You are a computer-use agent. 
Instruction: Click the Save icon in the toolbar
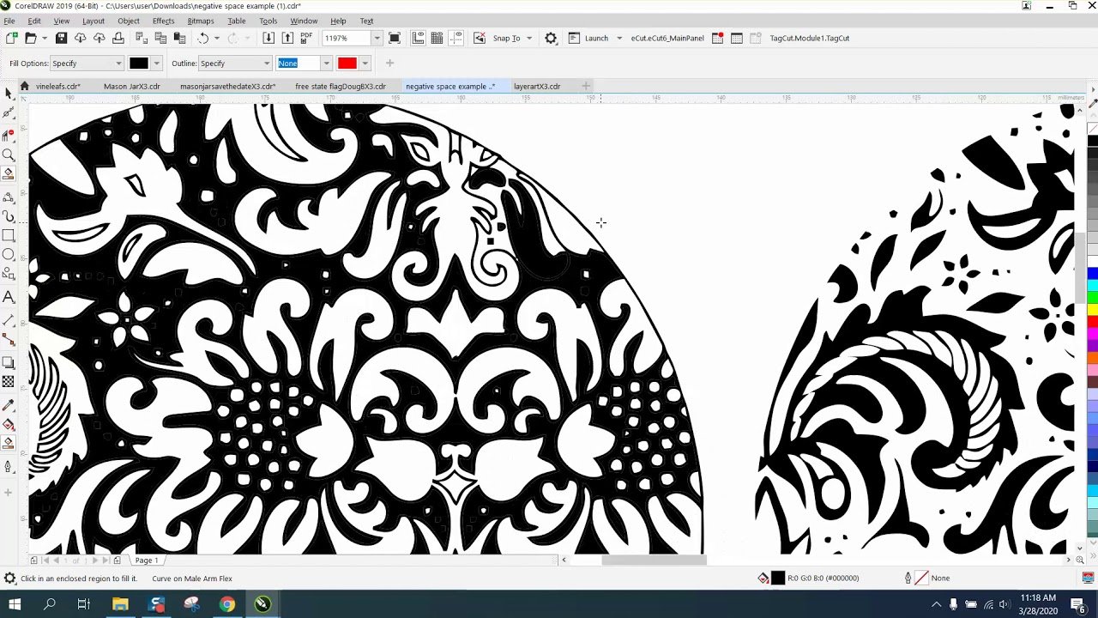(61, 38)
